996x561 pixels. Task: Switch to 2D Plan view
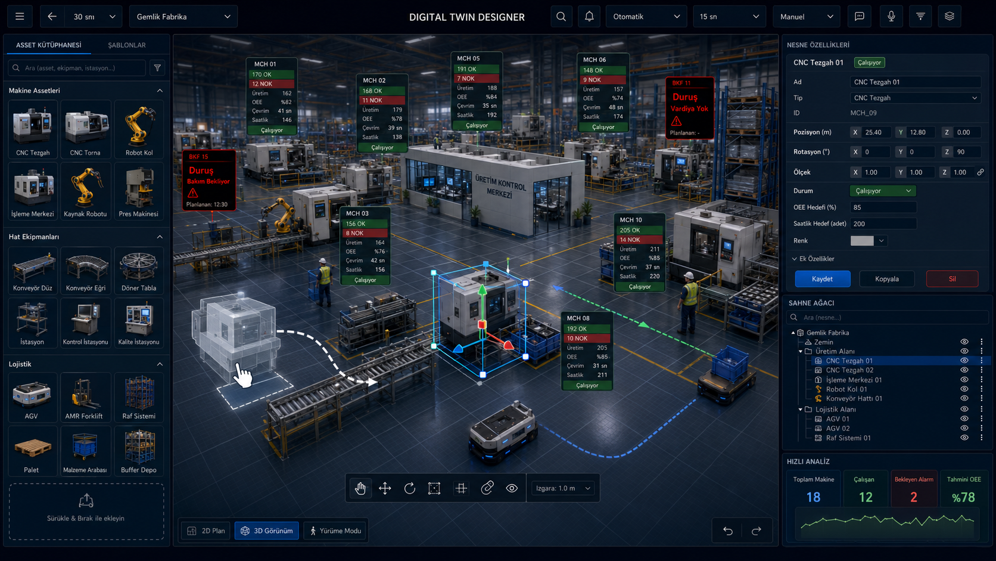click(206, 531)
